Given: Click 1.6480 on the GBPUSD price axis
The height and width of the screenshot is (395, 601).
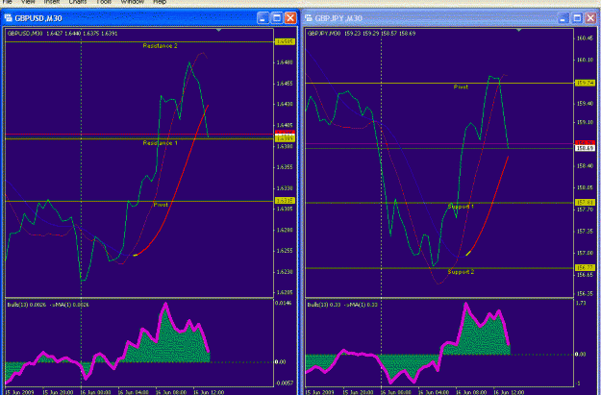Looking at the screenshot, I should [x=285, y=62].
